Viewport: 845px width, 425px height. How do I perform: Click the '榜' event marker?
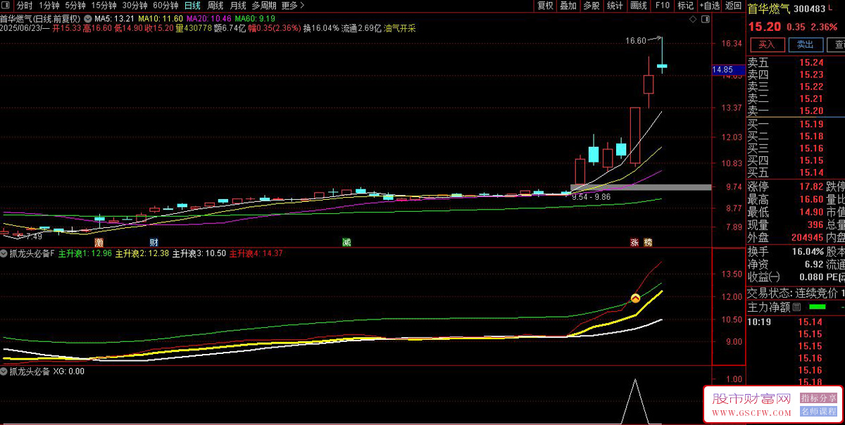click(x=648, y=242)
